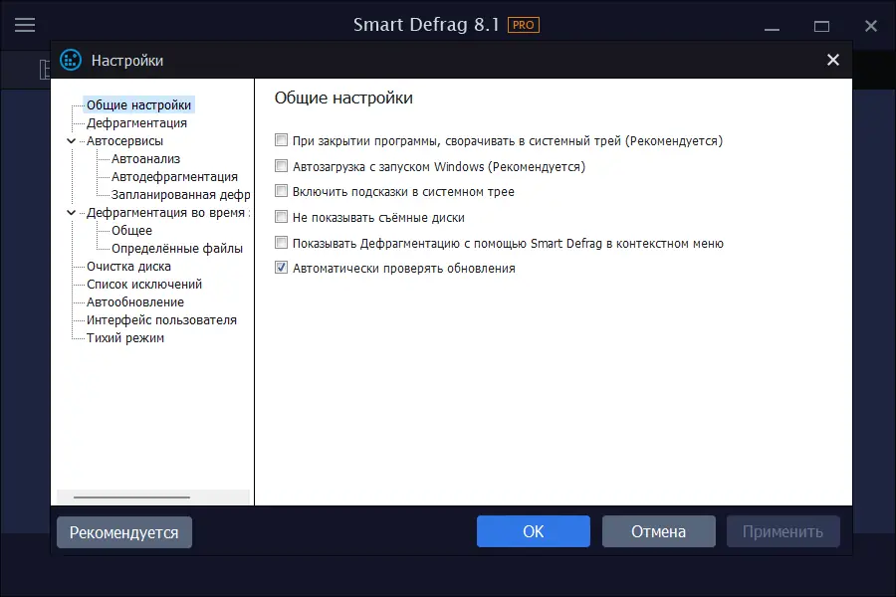Uncheck Автоматически проверять обновления
Viewport: 896px width, 597px height.
[x=281, y=268]
